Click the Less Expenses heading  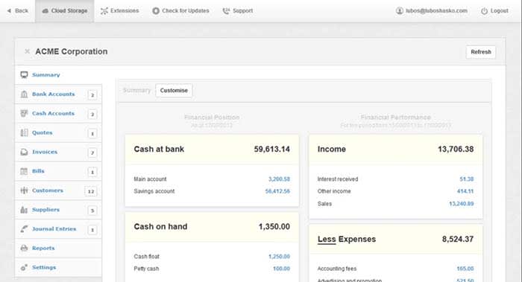347,239
